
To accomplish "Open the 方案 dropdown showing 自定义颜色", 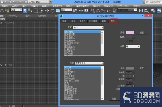I will pos(89,63).
